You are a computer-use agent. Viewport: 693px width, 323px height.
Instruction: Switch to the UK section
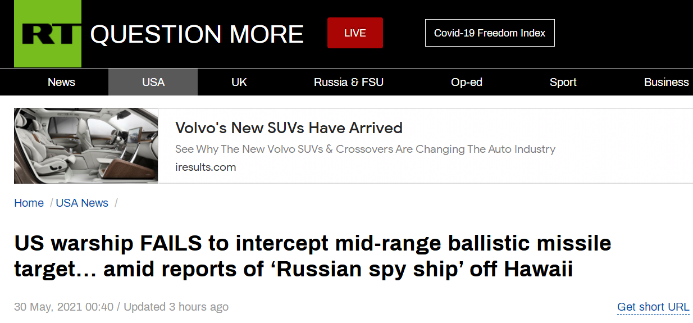coord(239,82)
